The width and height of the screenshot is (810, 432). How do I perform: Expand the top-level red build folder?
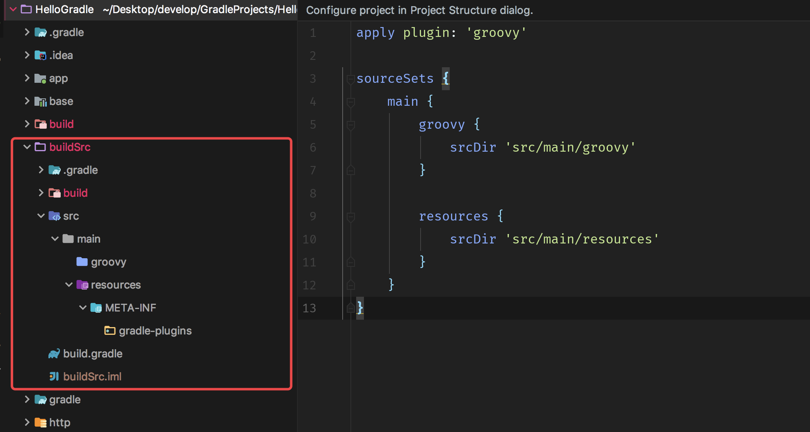coord(27,124)
